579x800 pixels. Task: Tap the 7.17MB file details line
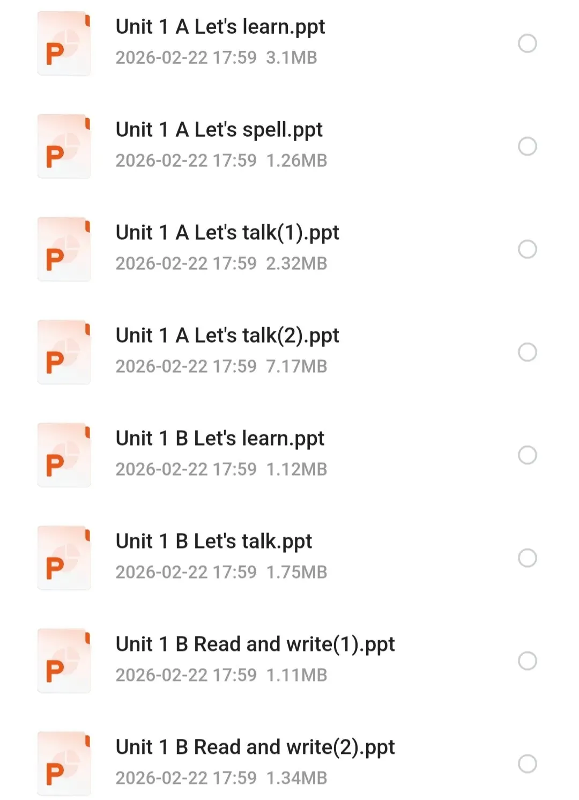pyautogui.click(x=221, y=366)
